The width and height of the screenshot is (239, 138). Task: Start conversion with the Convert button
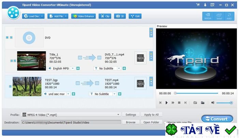(x=217, y=119)
